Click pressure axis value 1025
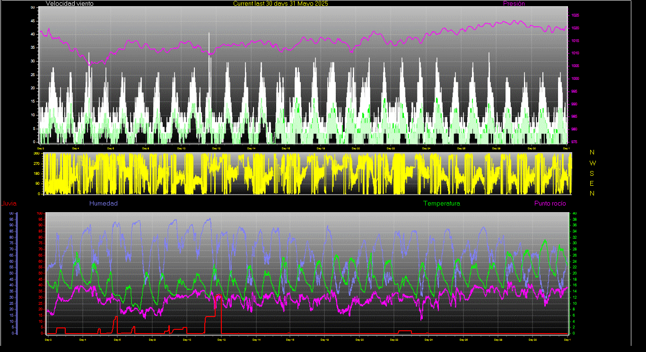Screen dimensions: 646x352 click(x=575, y=16)
